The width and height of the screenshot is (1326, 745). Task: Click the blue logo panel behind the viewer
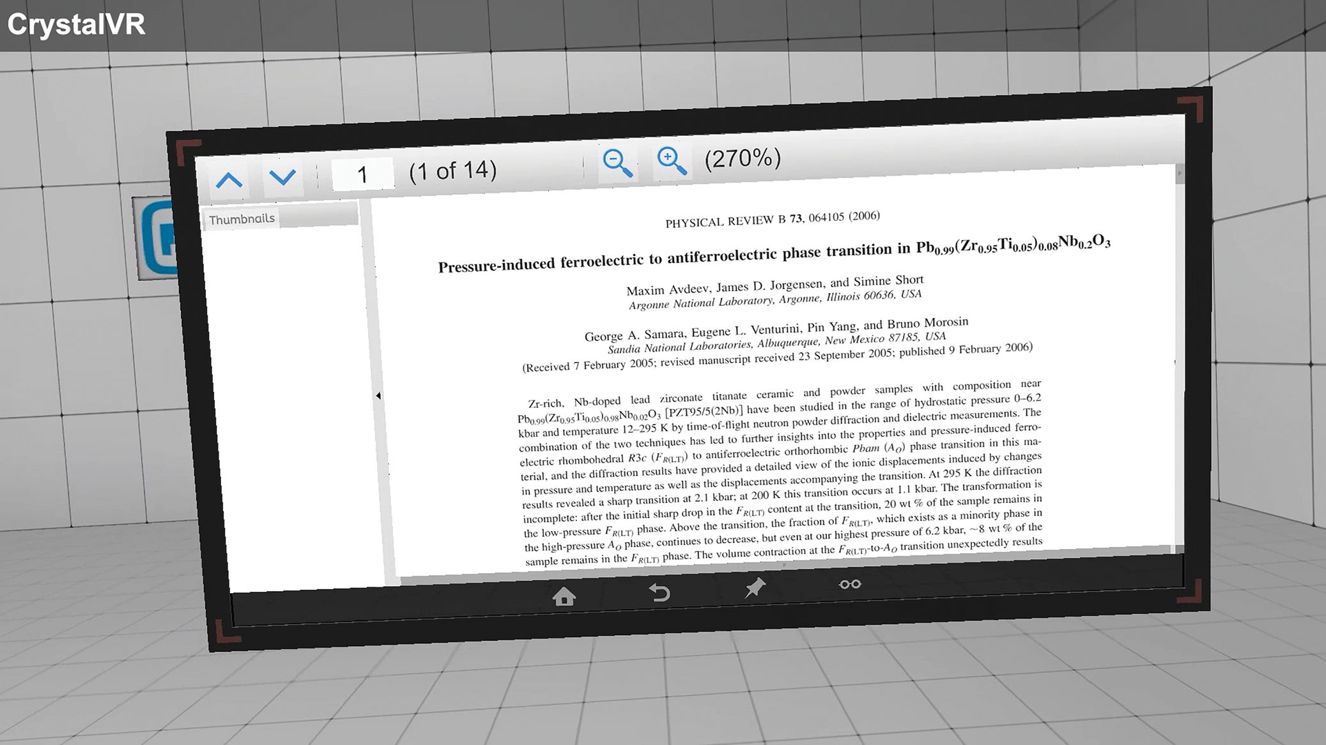155,237
